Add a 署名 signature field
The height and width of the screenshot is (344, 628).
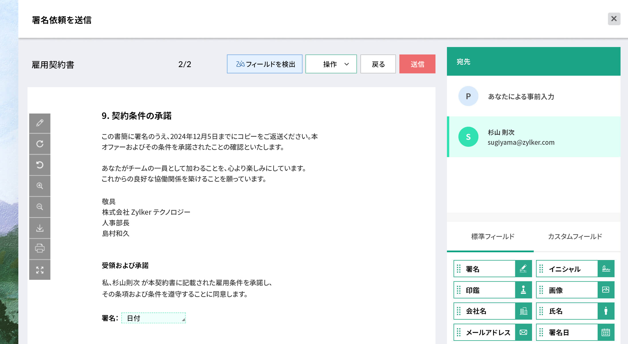pyautogui.click(x=492, y=269)
